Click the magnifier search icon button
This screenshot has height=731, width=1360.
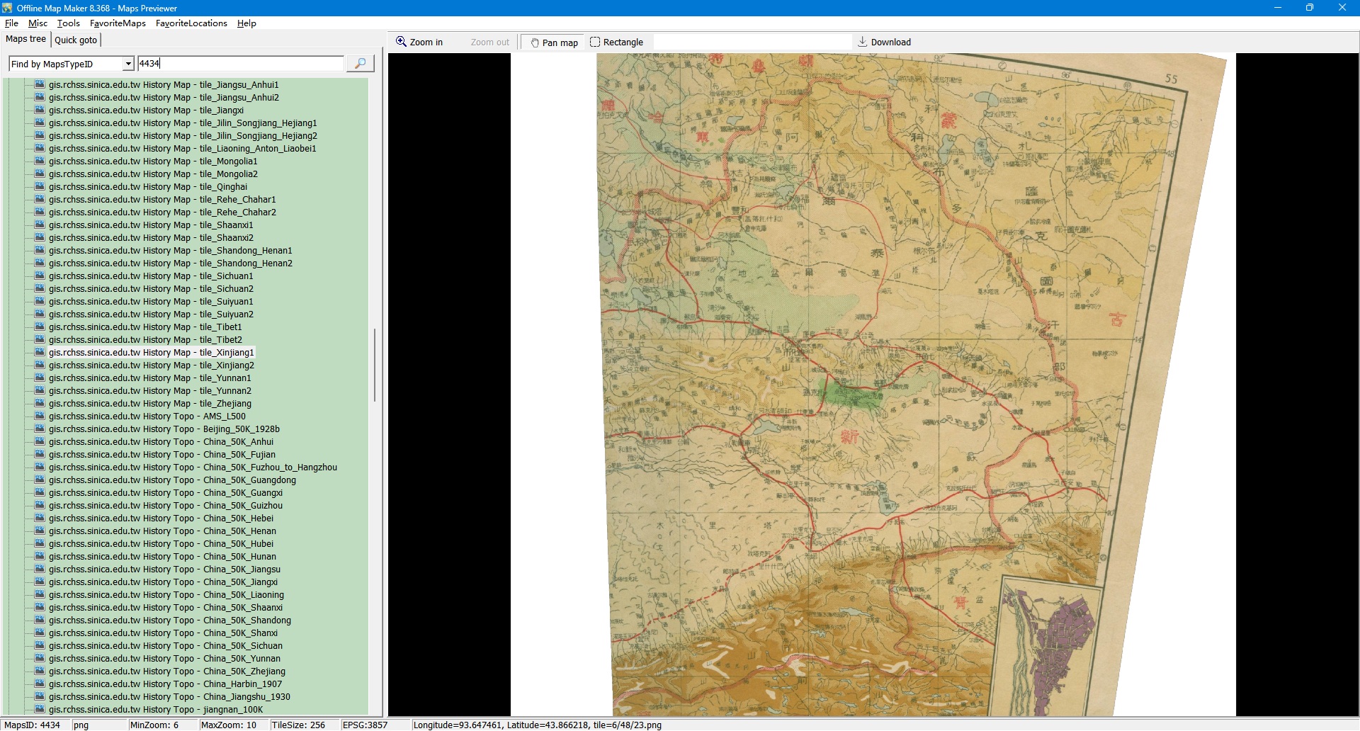tap(360, 64)
